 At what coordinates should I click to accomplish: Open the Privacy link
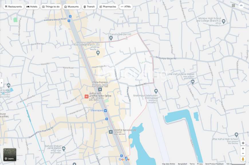(x=200, y=164)
